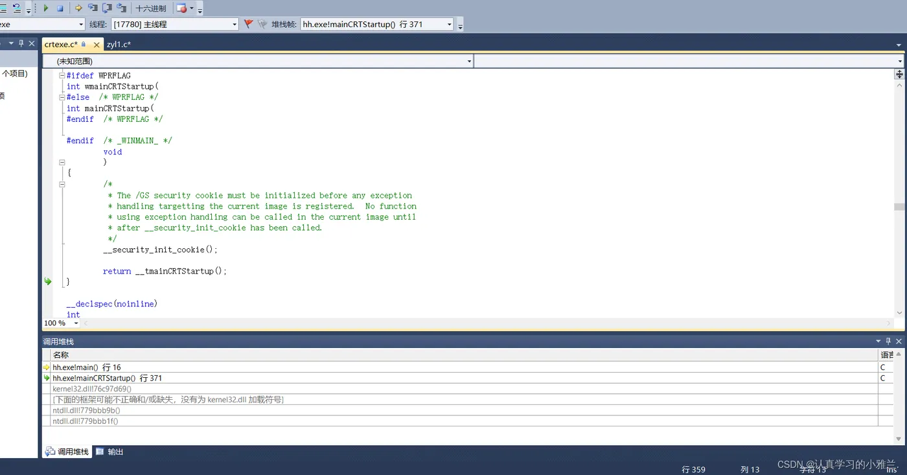Open debug toolbar overflow options arrow
The height and width of the screenshot is (475, 907).
(x=200, y=10)
